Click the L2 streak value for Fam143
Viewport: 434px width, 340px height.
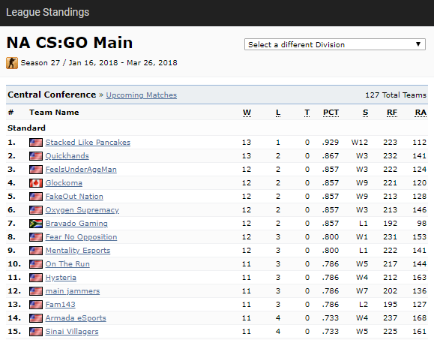(364, 305)
